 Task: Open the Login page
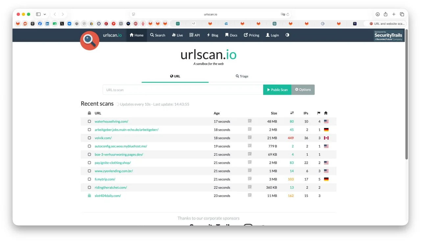click(x=272, y=35)
